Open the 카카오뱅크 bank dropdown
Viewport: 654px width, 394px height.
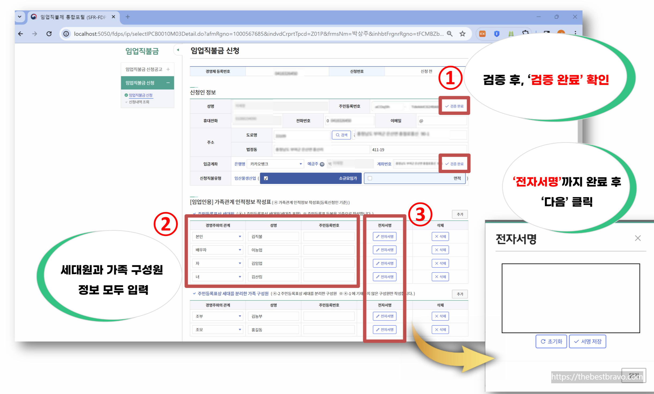click(x=276, y=164)
